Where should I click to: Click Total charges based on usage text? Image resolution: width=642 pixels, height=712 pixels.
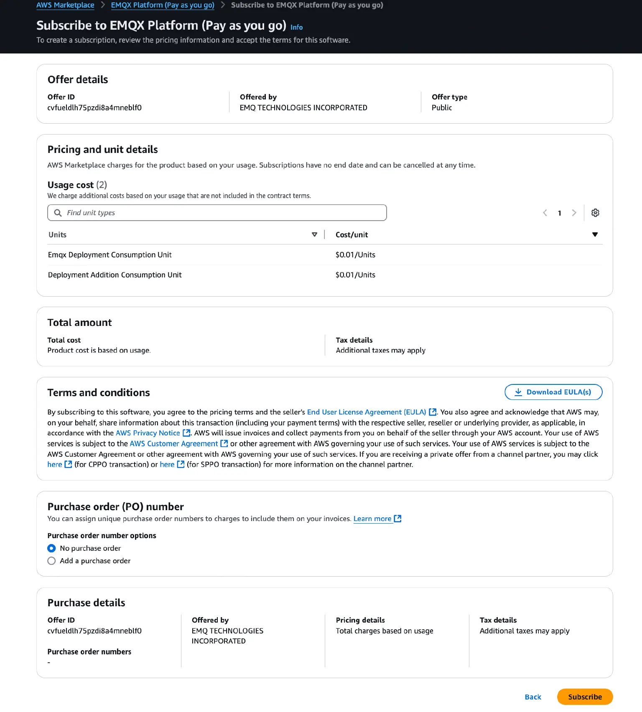(x=385, y=631)
